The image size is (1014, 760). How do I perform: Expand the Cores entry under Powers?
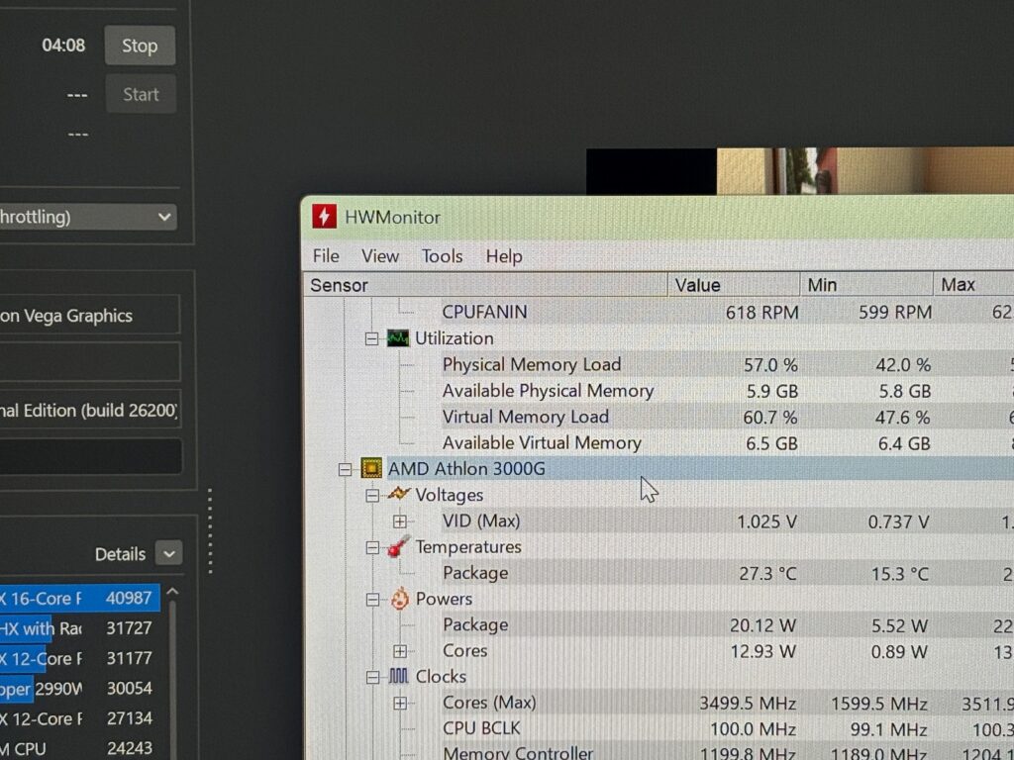point(399,651)
